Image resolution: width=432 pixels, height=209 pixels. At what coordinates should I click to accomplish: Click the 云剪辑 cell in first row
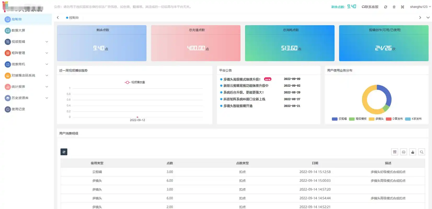(x=97, y=172)
